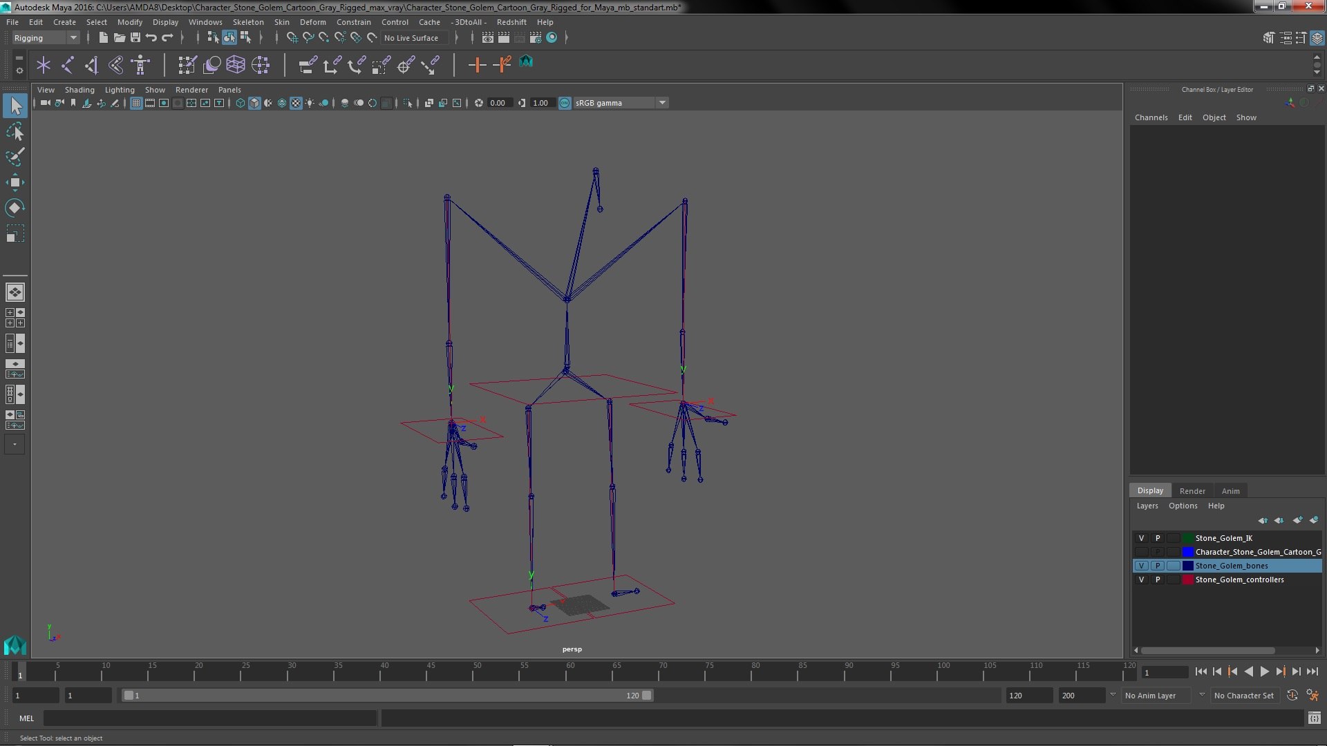Screen dimensions: 1327x746
Task: Toggle visibility V of Stone_Golem_IK layer
Action: [1141, 538]
